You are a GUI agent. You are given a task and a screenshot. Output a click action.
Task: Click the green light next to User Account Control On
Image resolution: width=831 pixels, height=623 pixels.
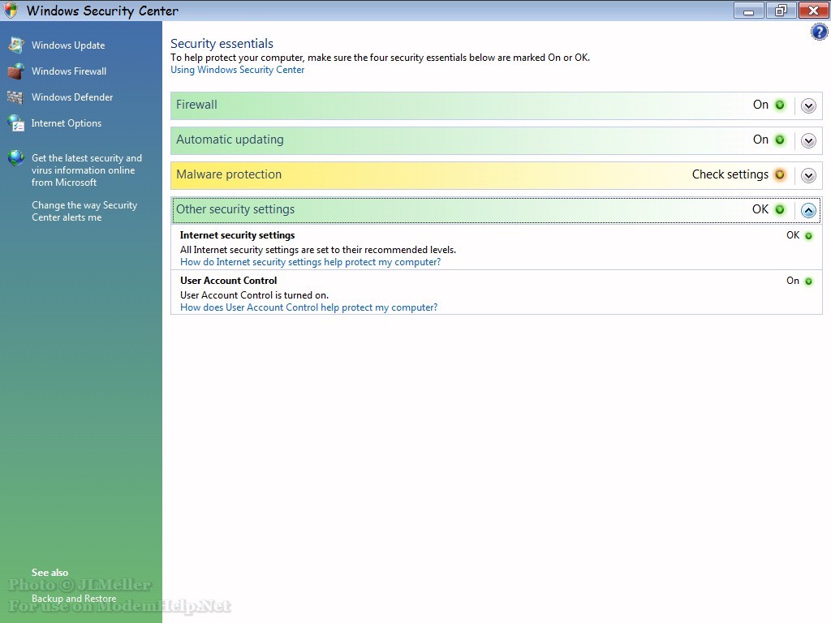(x=809, y=281)
